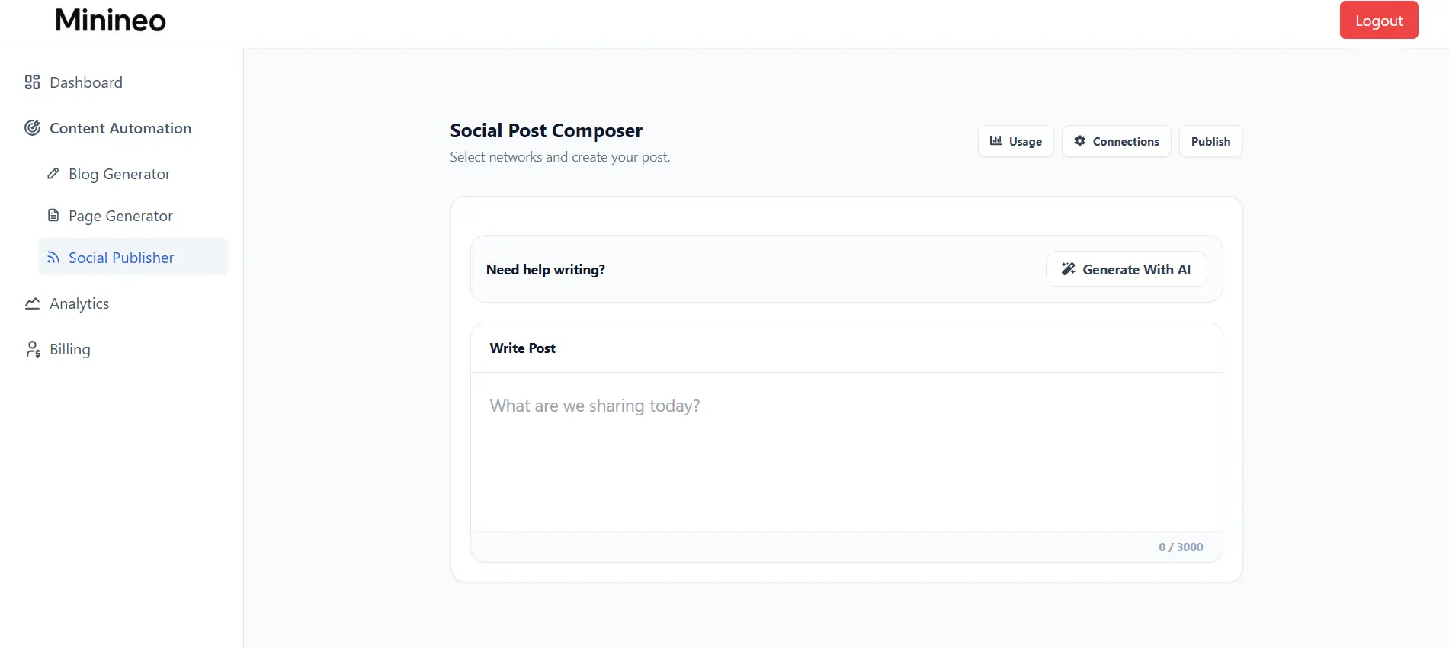This screenshot has height=648, width=1449.
Task: Click the Content Automation target icon
Action: (32, 128)
